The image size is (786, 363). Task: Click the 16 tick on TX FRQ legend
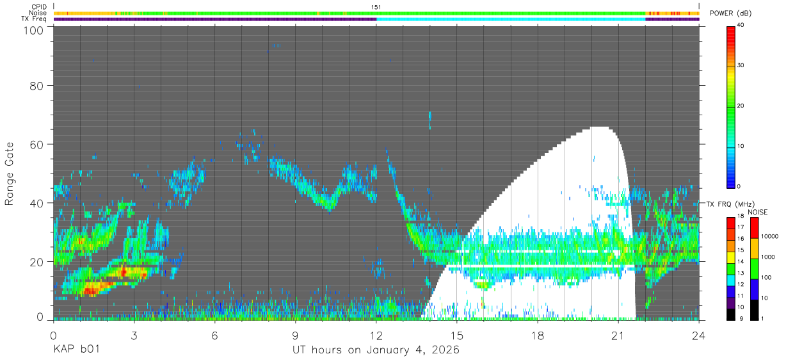[741, 239]
